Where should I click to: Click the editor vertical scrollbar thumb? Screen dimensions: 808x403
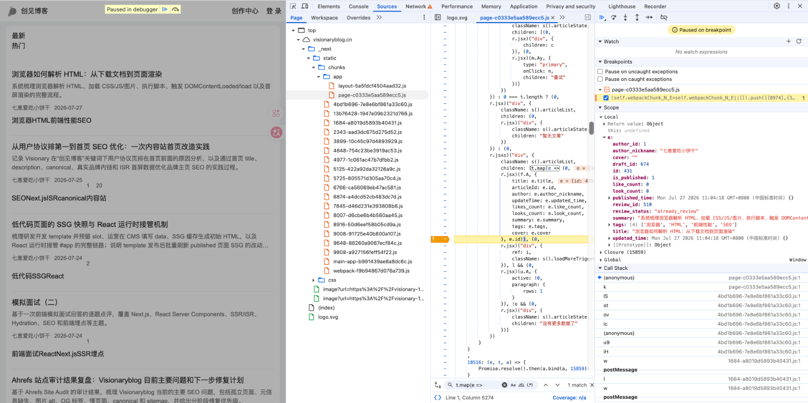(x=591, y=128)
